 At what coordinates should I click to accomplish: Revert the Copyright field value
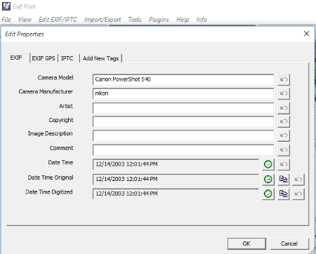pos(284,121)
